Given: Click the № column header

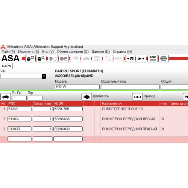Looking at the screenshot, I should point(3,104).
